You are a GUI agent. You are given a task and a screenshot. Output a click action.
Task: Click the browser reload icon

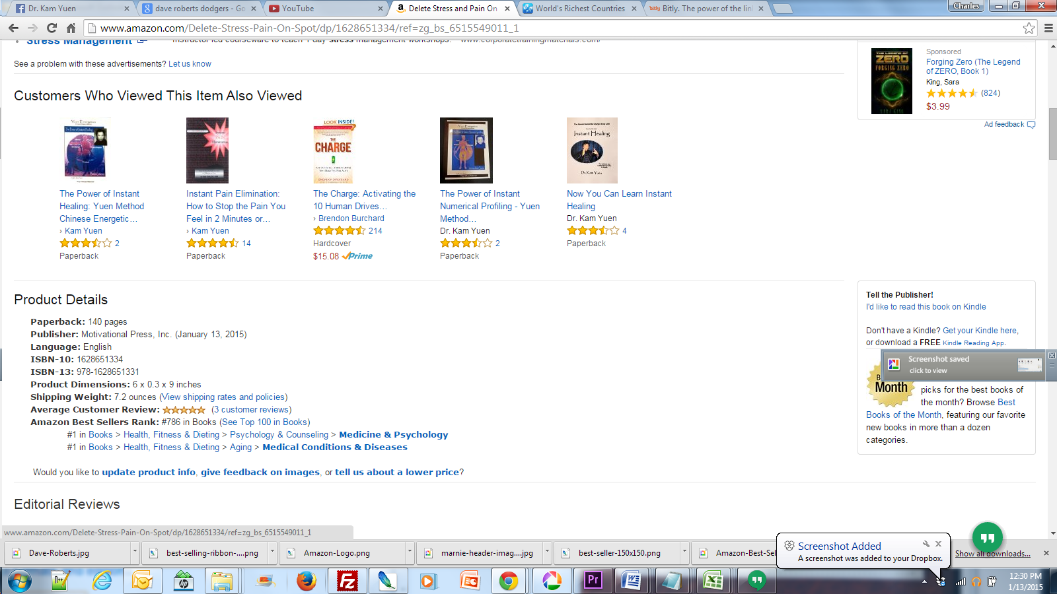coord(52,28)
